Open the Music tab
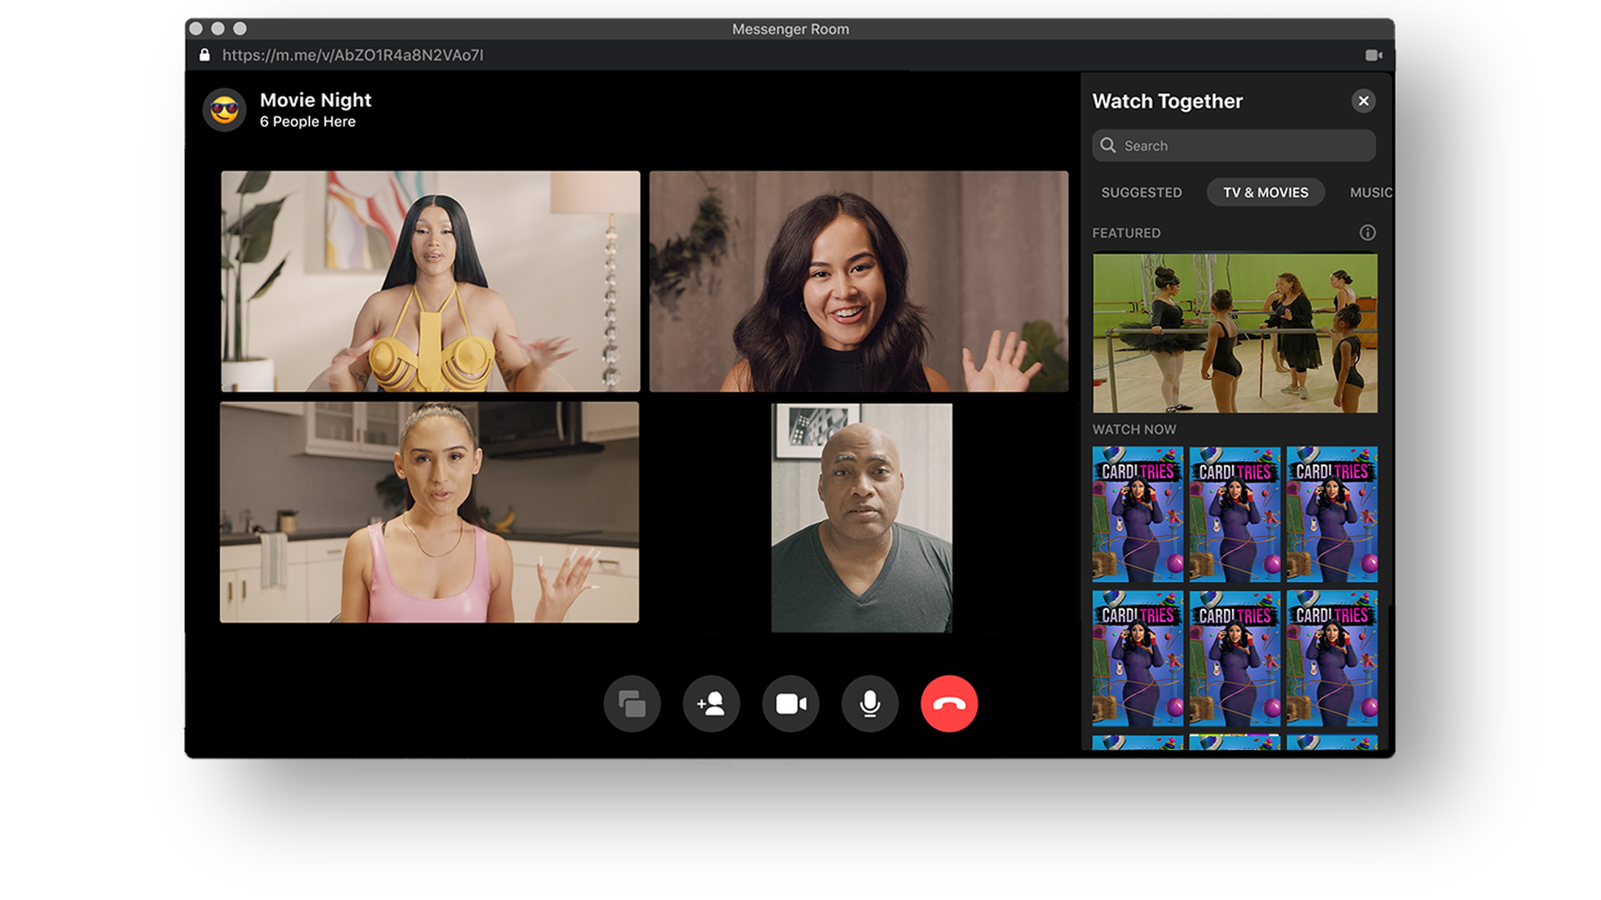Image resolution: width=1601 pixels, height=900 pixels. [x=1370, y=193]
